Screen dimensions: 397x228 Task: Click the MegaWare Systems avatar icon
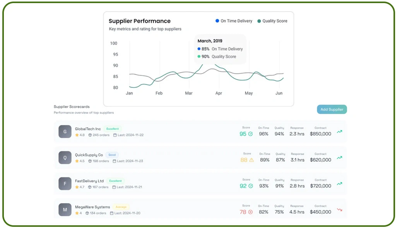tap(65, 209)
